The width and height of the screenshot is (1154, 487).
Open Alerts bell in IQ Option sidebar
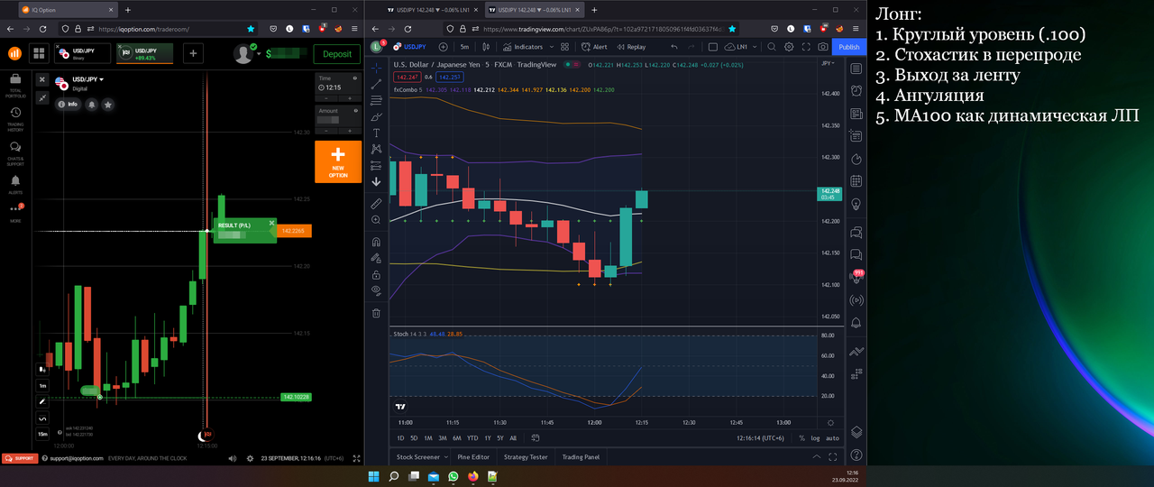[15, 184]
